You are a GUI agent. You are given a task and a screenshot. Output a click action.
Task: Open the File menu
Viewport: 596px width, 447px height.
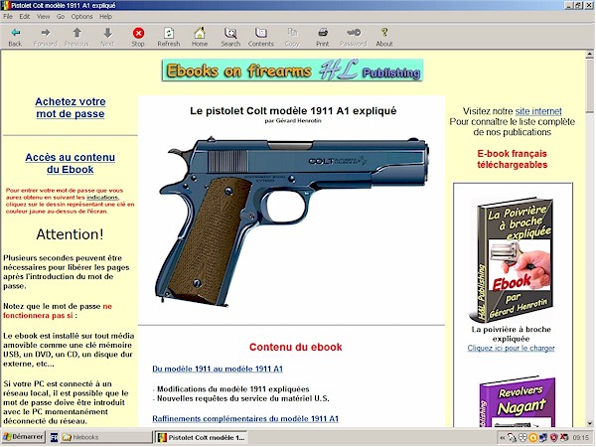point(8,17)
